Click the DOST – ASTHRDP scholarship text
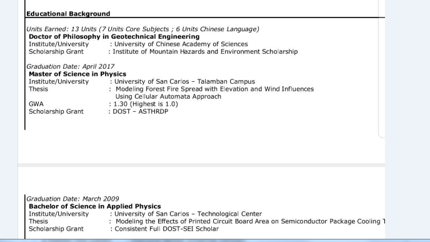Screen dimensions: 430x242 (141, 111)
